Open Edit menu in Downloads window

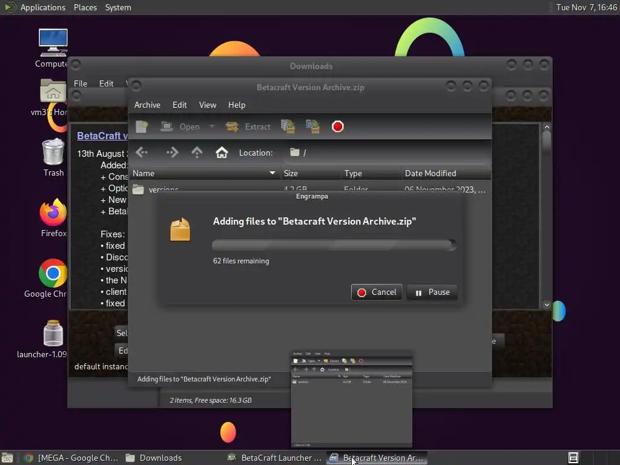[106, 84]
